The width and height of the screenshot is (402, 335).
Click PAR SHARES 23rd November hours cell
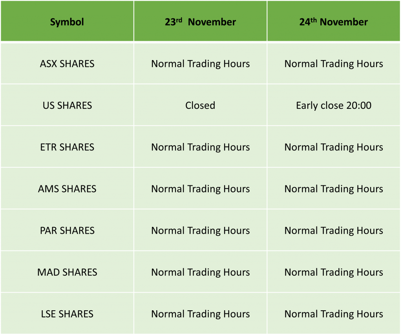click(x=200, y=231)
